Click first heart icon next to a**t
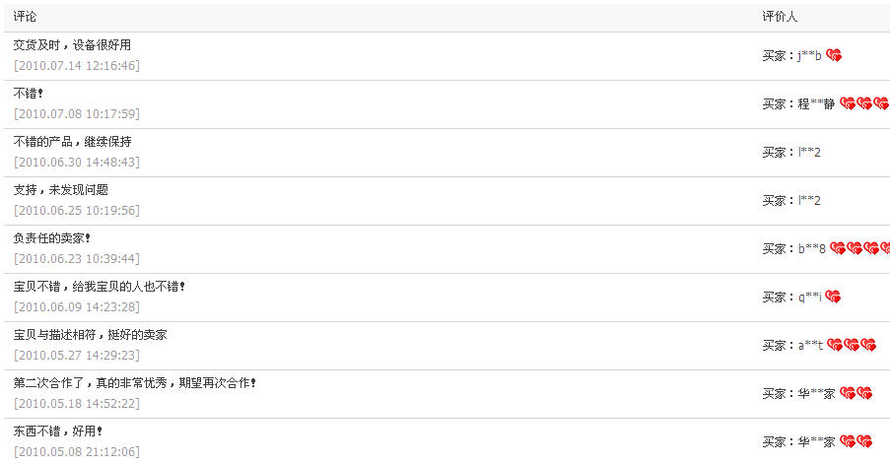890x464 pixels. pyautogui.click(x=835, y=345)
